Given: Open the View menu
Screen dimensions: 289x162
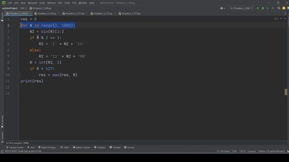Looking at the screenshot, I should (x=23, y=3).
